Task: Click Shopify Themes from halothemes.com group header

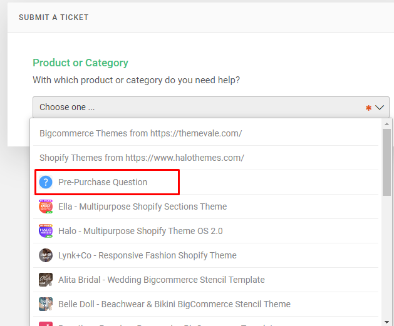Action: click(x=142, y=158)
